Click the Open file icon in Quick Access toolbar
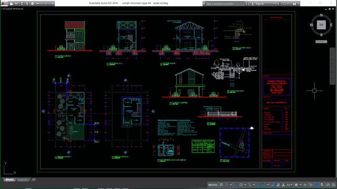The image size is (337, 189). (x=16, y=4)
